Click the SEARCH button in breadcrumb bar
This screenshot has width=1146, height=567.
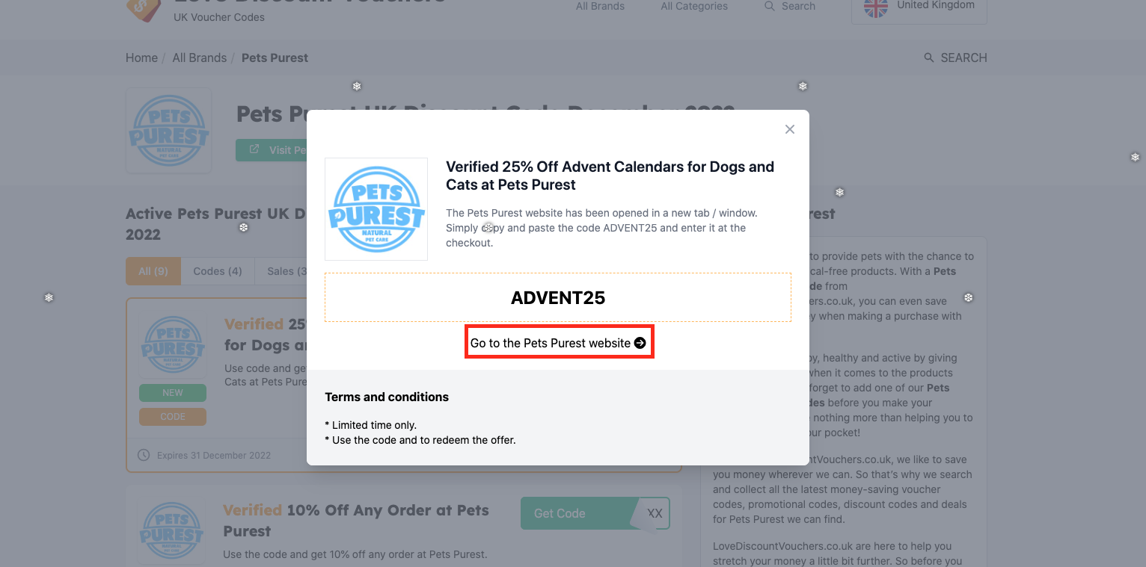[x=955, y=58]
